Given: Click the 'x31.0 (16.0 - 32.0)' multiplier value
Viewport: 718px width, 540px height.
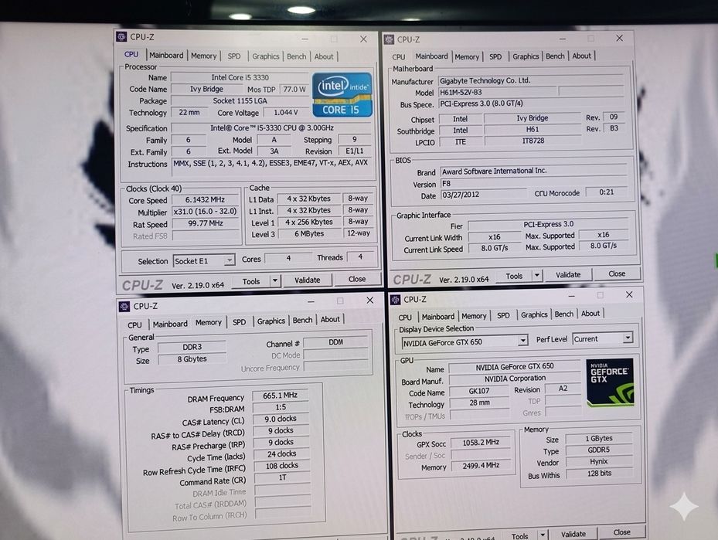Looking at the screenshot, I should point(205,212).
